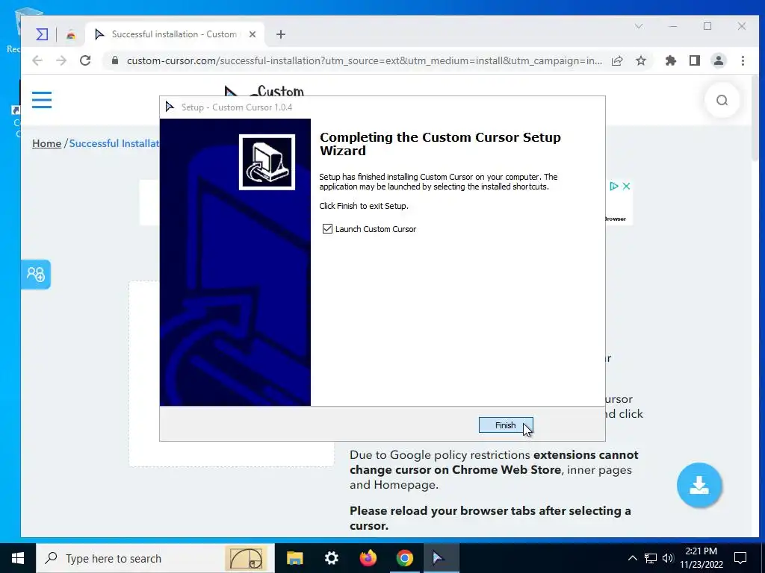Image resolution: width=765 pixels, height=573 pixels.
Task: Open Chrome profile avatar
Action: point(719,60)
